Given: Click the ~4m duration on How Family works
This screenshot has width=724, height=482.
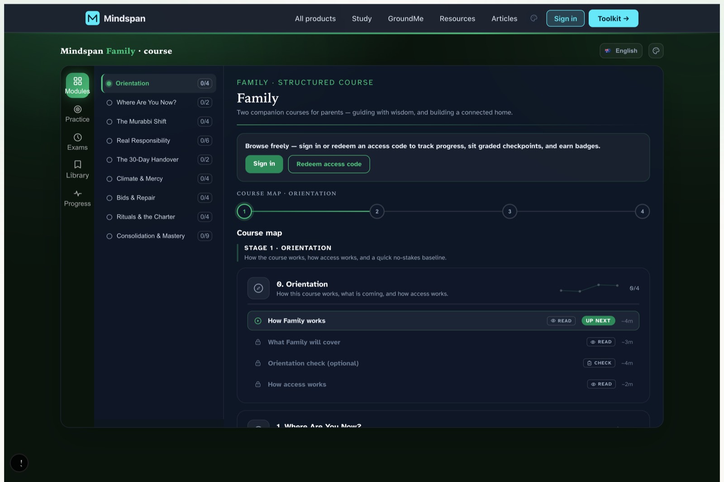Looking at the screenshot, I should pos(627,321).
